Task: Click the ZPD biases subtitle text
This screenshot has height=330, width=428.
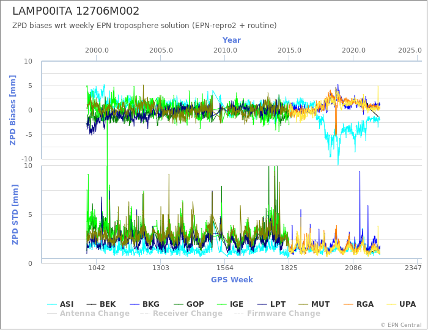Action: 144,26
